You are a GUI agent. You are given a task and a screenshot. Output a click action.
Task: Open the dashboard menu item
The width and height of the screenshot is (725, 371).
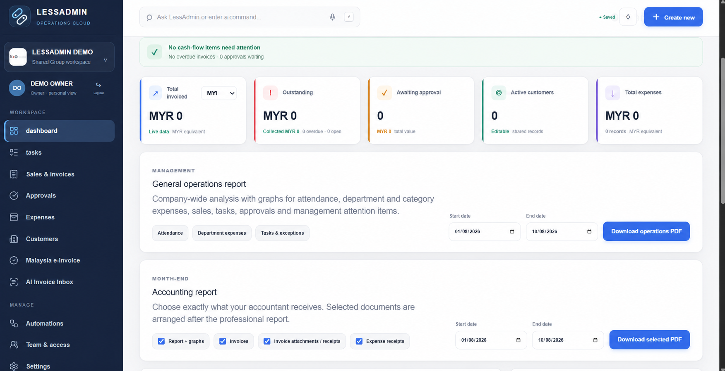[x=59, y=131]
